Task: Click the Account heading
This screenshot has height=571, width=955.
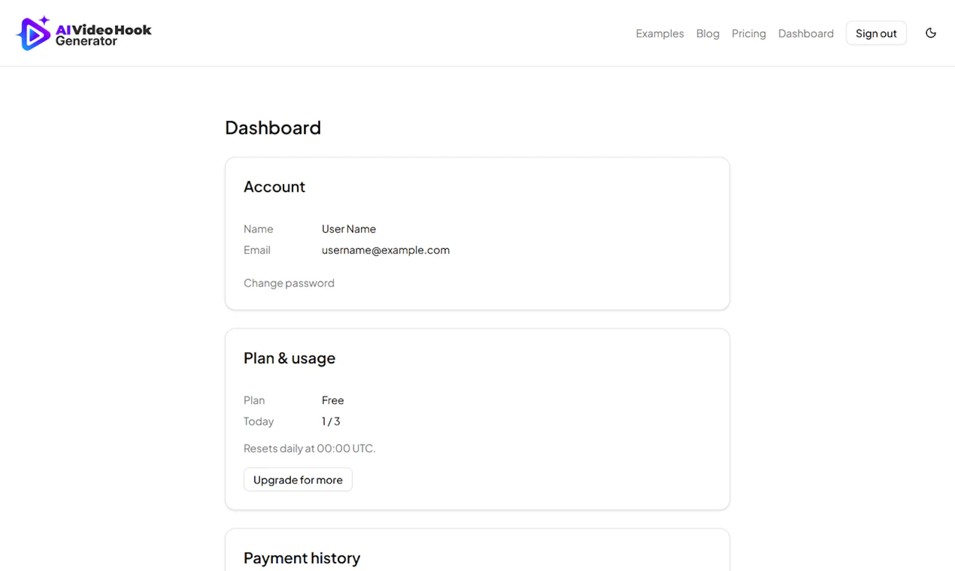Action: [x=274, y=187]
